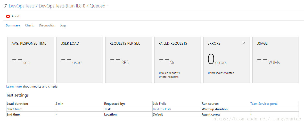Viewport: 304px width, 124px height.
Task: Click the 'End time:' label cell
Action: (x=31, y=114)
